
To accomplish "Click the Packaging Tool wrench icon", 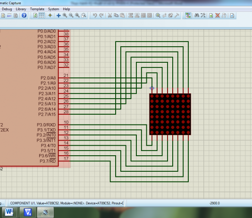I will coord(170,16).
